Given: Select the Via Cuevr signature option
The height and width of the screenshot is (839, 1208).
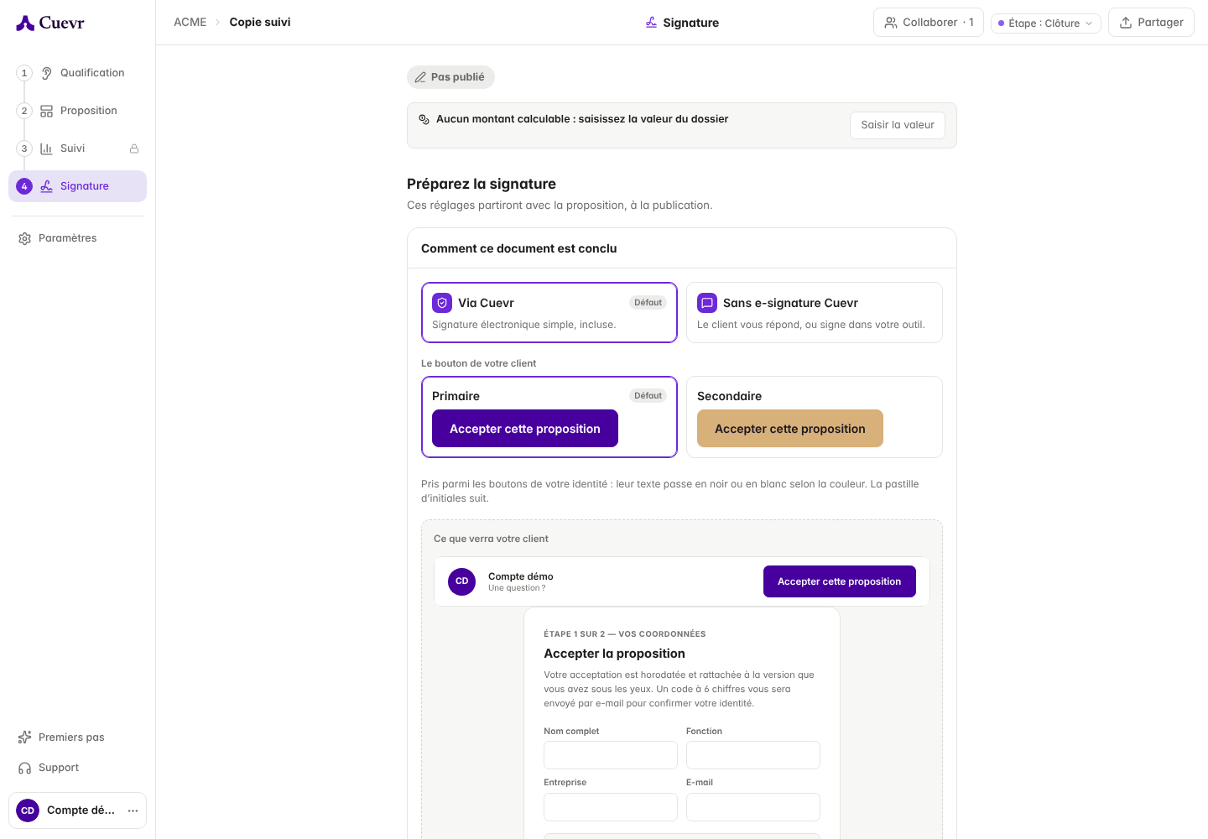Looking at the screenshot, I should (x=549, y=312).
